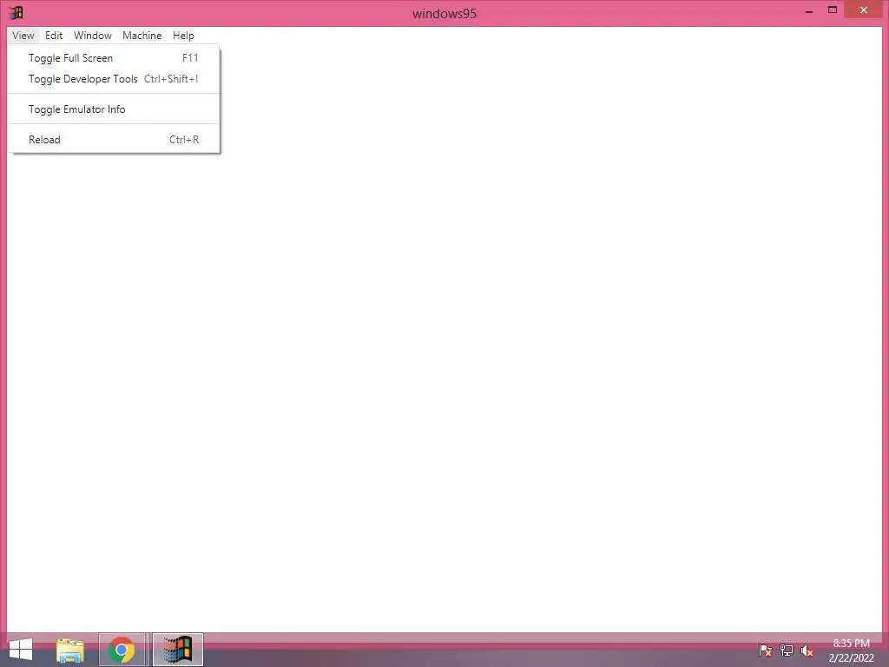
Task: Click the muted volume tray icon
Action: point(807,650)
